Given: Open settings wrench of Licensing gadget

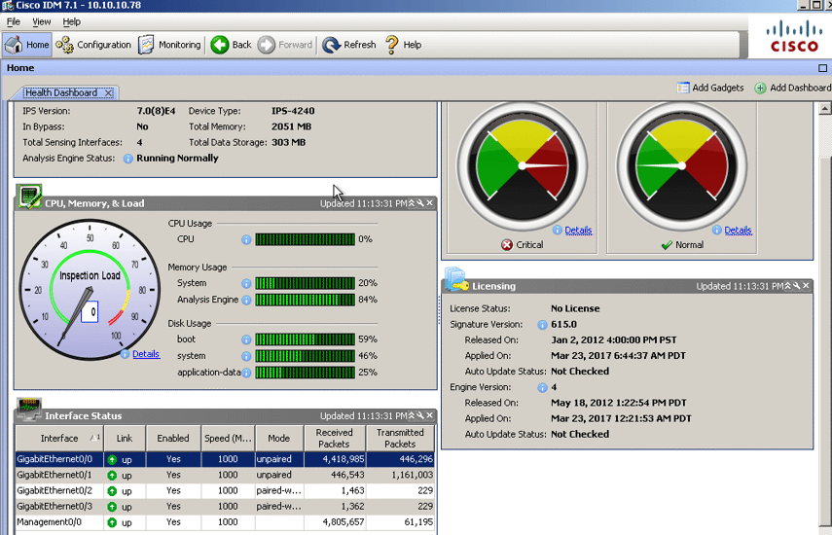Looking at the screenshot, I should tap(796, 286).
